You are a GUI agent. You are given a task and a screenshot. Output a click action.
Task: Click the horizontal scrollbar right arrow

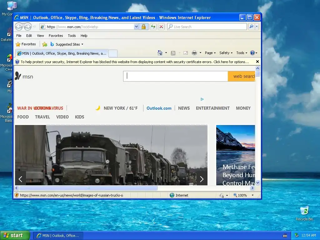click(x=252, y=188)
